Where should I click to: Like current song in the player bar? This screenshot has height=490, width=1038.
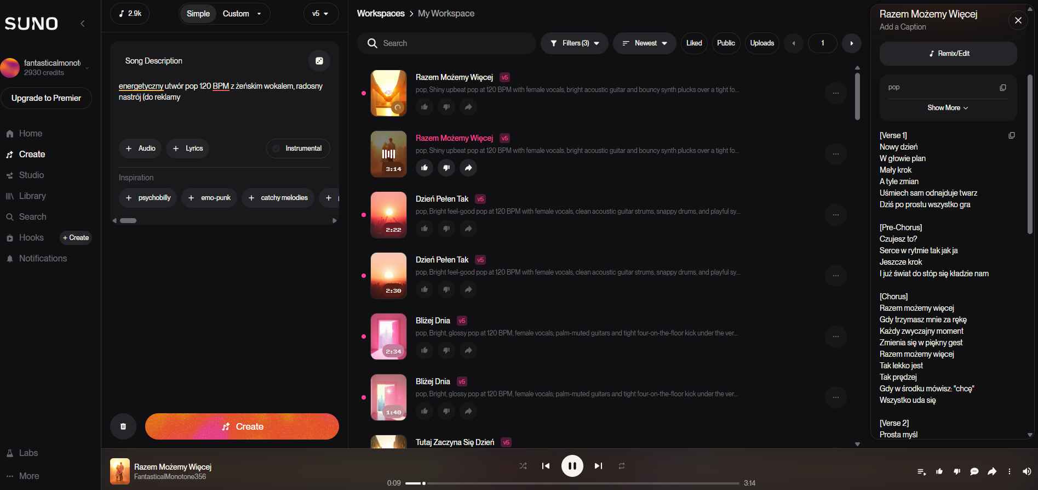tap(939, 471)
